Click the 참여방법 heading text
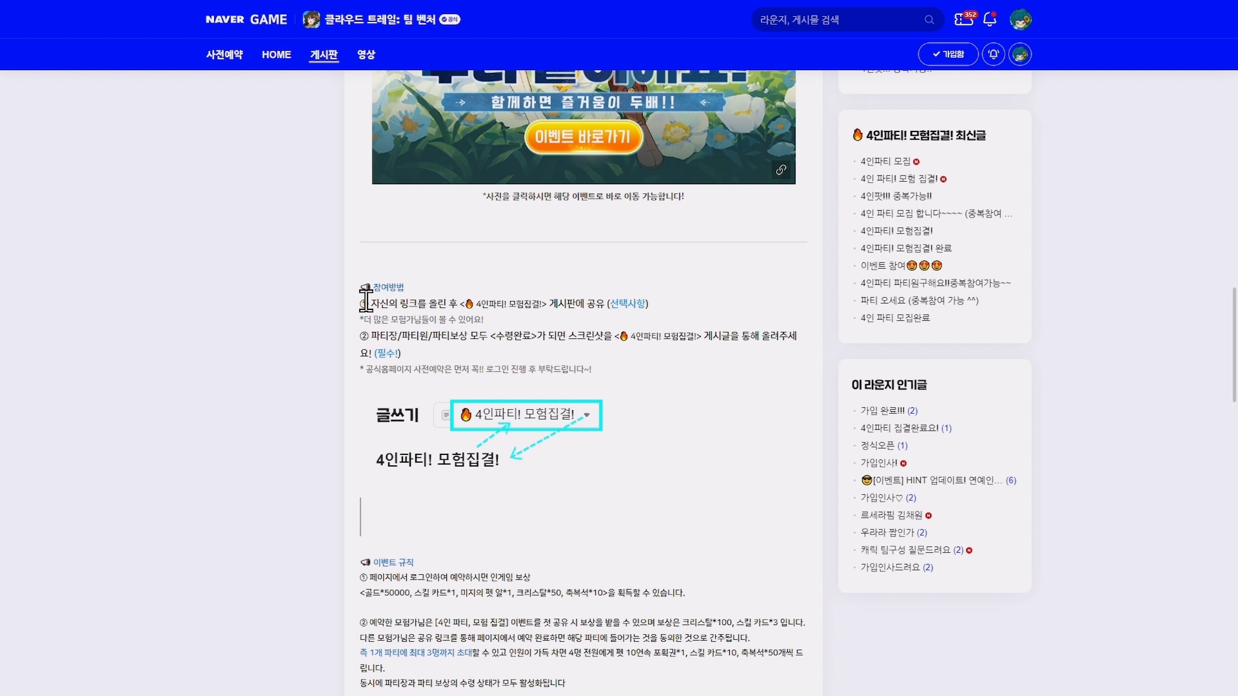Viewport: 1238px width, 696px height. pos(388,287)
